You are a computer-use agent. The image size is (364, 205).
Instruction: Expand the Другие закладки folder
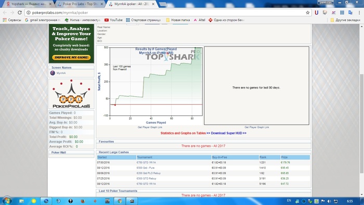pos(345,20)
